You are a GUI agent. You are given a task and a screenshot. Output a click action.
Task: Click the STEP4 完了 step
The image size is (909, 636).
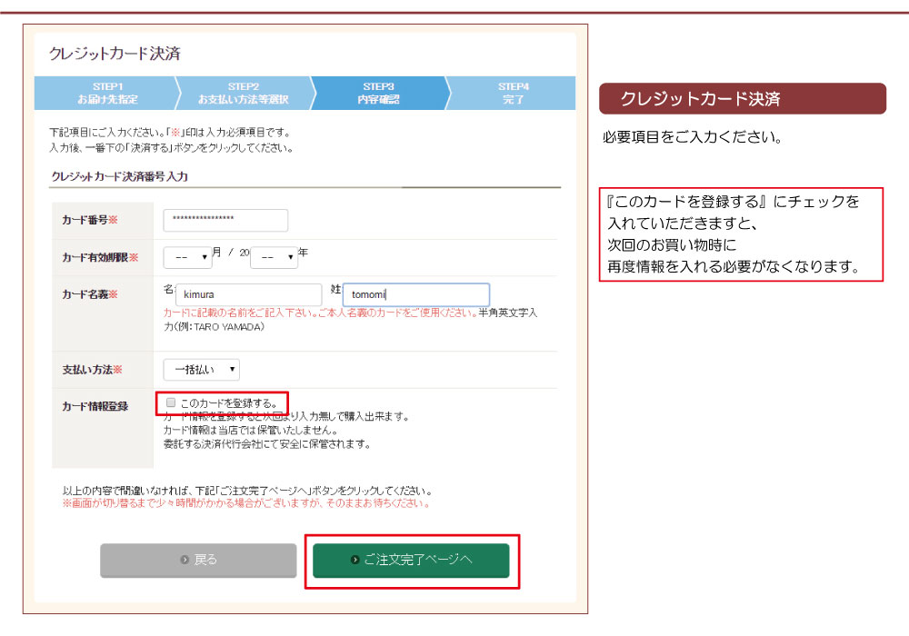point(514,93)
